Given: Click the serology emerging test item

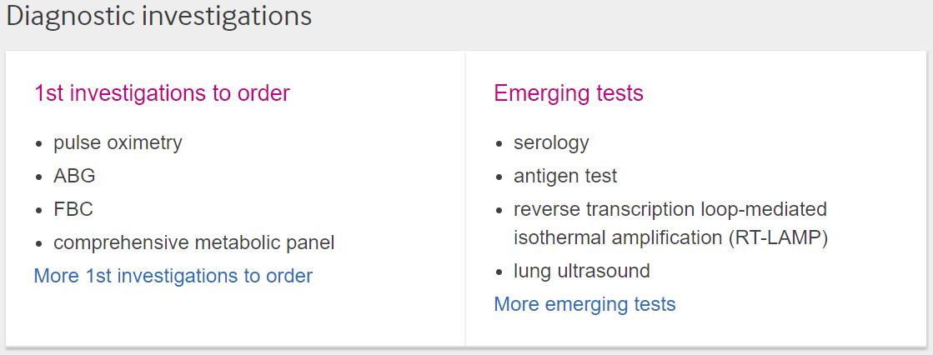Looking at the screenshot, I should point(552,143).
